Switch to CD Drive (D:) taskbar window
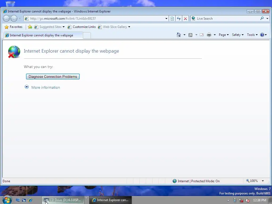Viewport: 272px width, 204px height. tap(63, 200)
